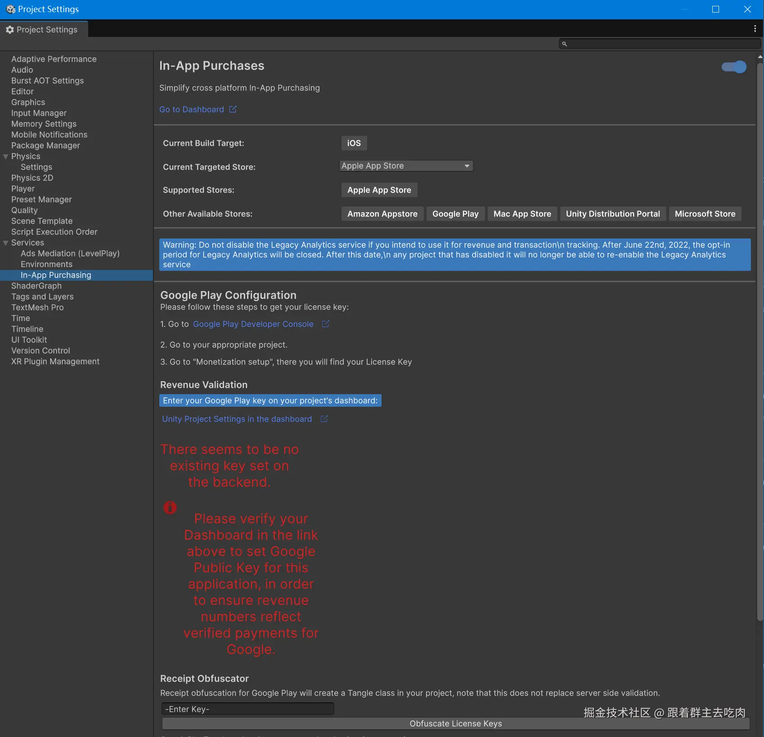Focus the settings search field
This screenshot has width=764, height=737.
coord(660,44)
